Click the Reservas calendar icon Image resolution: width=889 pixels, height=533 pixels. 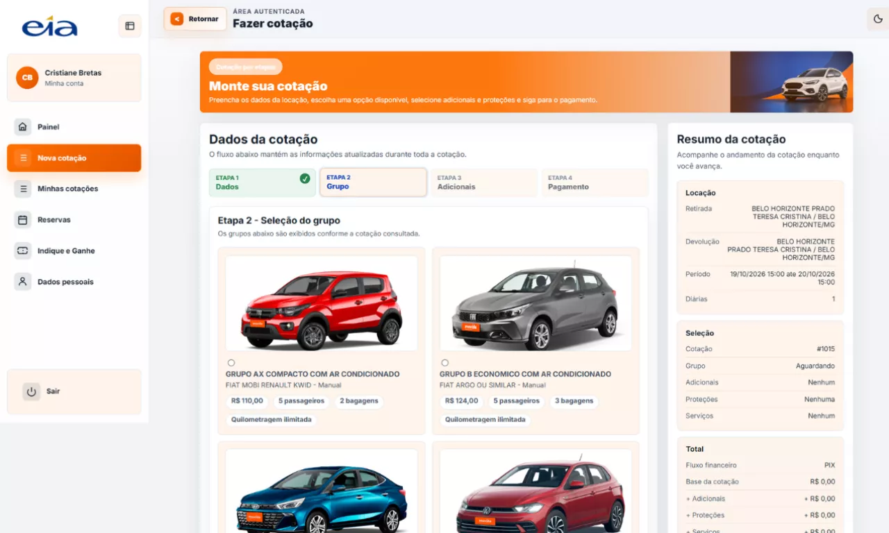(x=23, y=220)
